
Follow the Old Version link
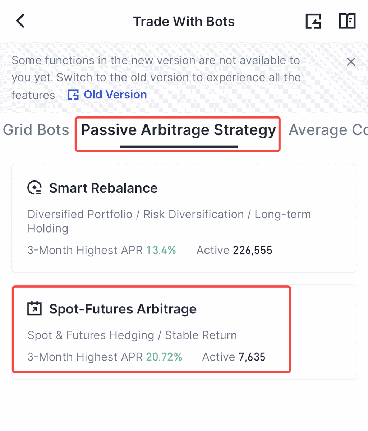pyautogui.click(x=115, y=95)
